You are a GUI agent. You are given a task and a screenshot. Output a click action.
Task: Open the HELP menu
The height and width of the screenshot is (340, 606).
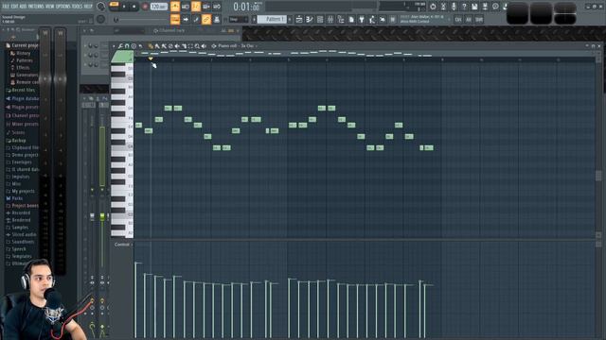[88, 7]
